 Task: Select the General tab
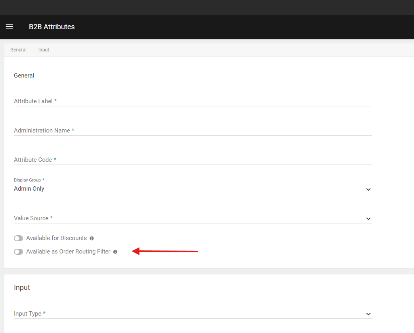pyautogui.click(x=18, y=49)
